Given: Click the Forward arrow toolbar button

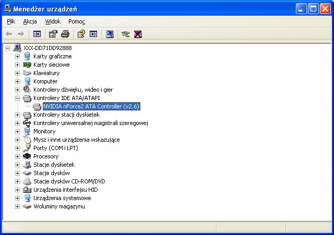Looking at the screenshot, I should [x=21, y=34].
